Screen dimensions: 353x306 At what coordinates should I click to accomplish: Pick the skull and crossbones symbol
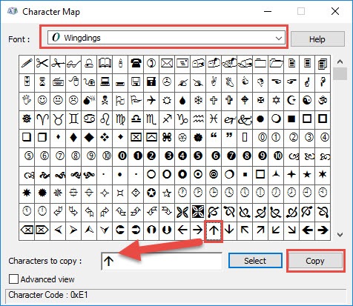[x=105, y=101]
